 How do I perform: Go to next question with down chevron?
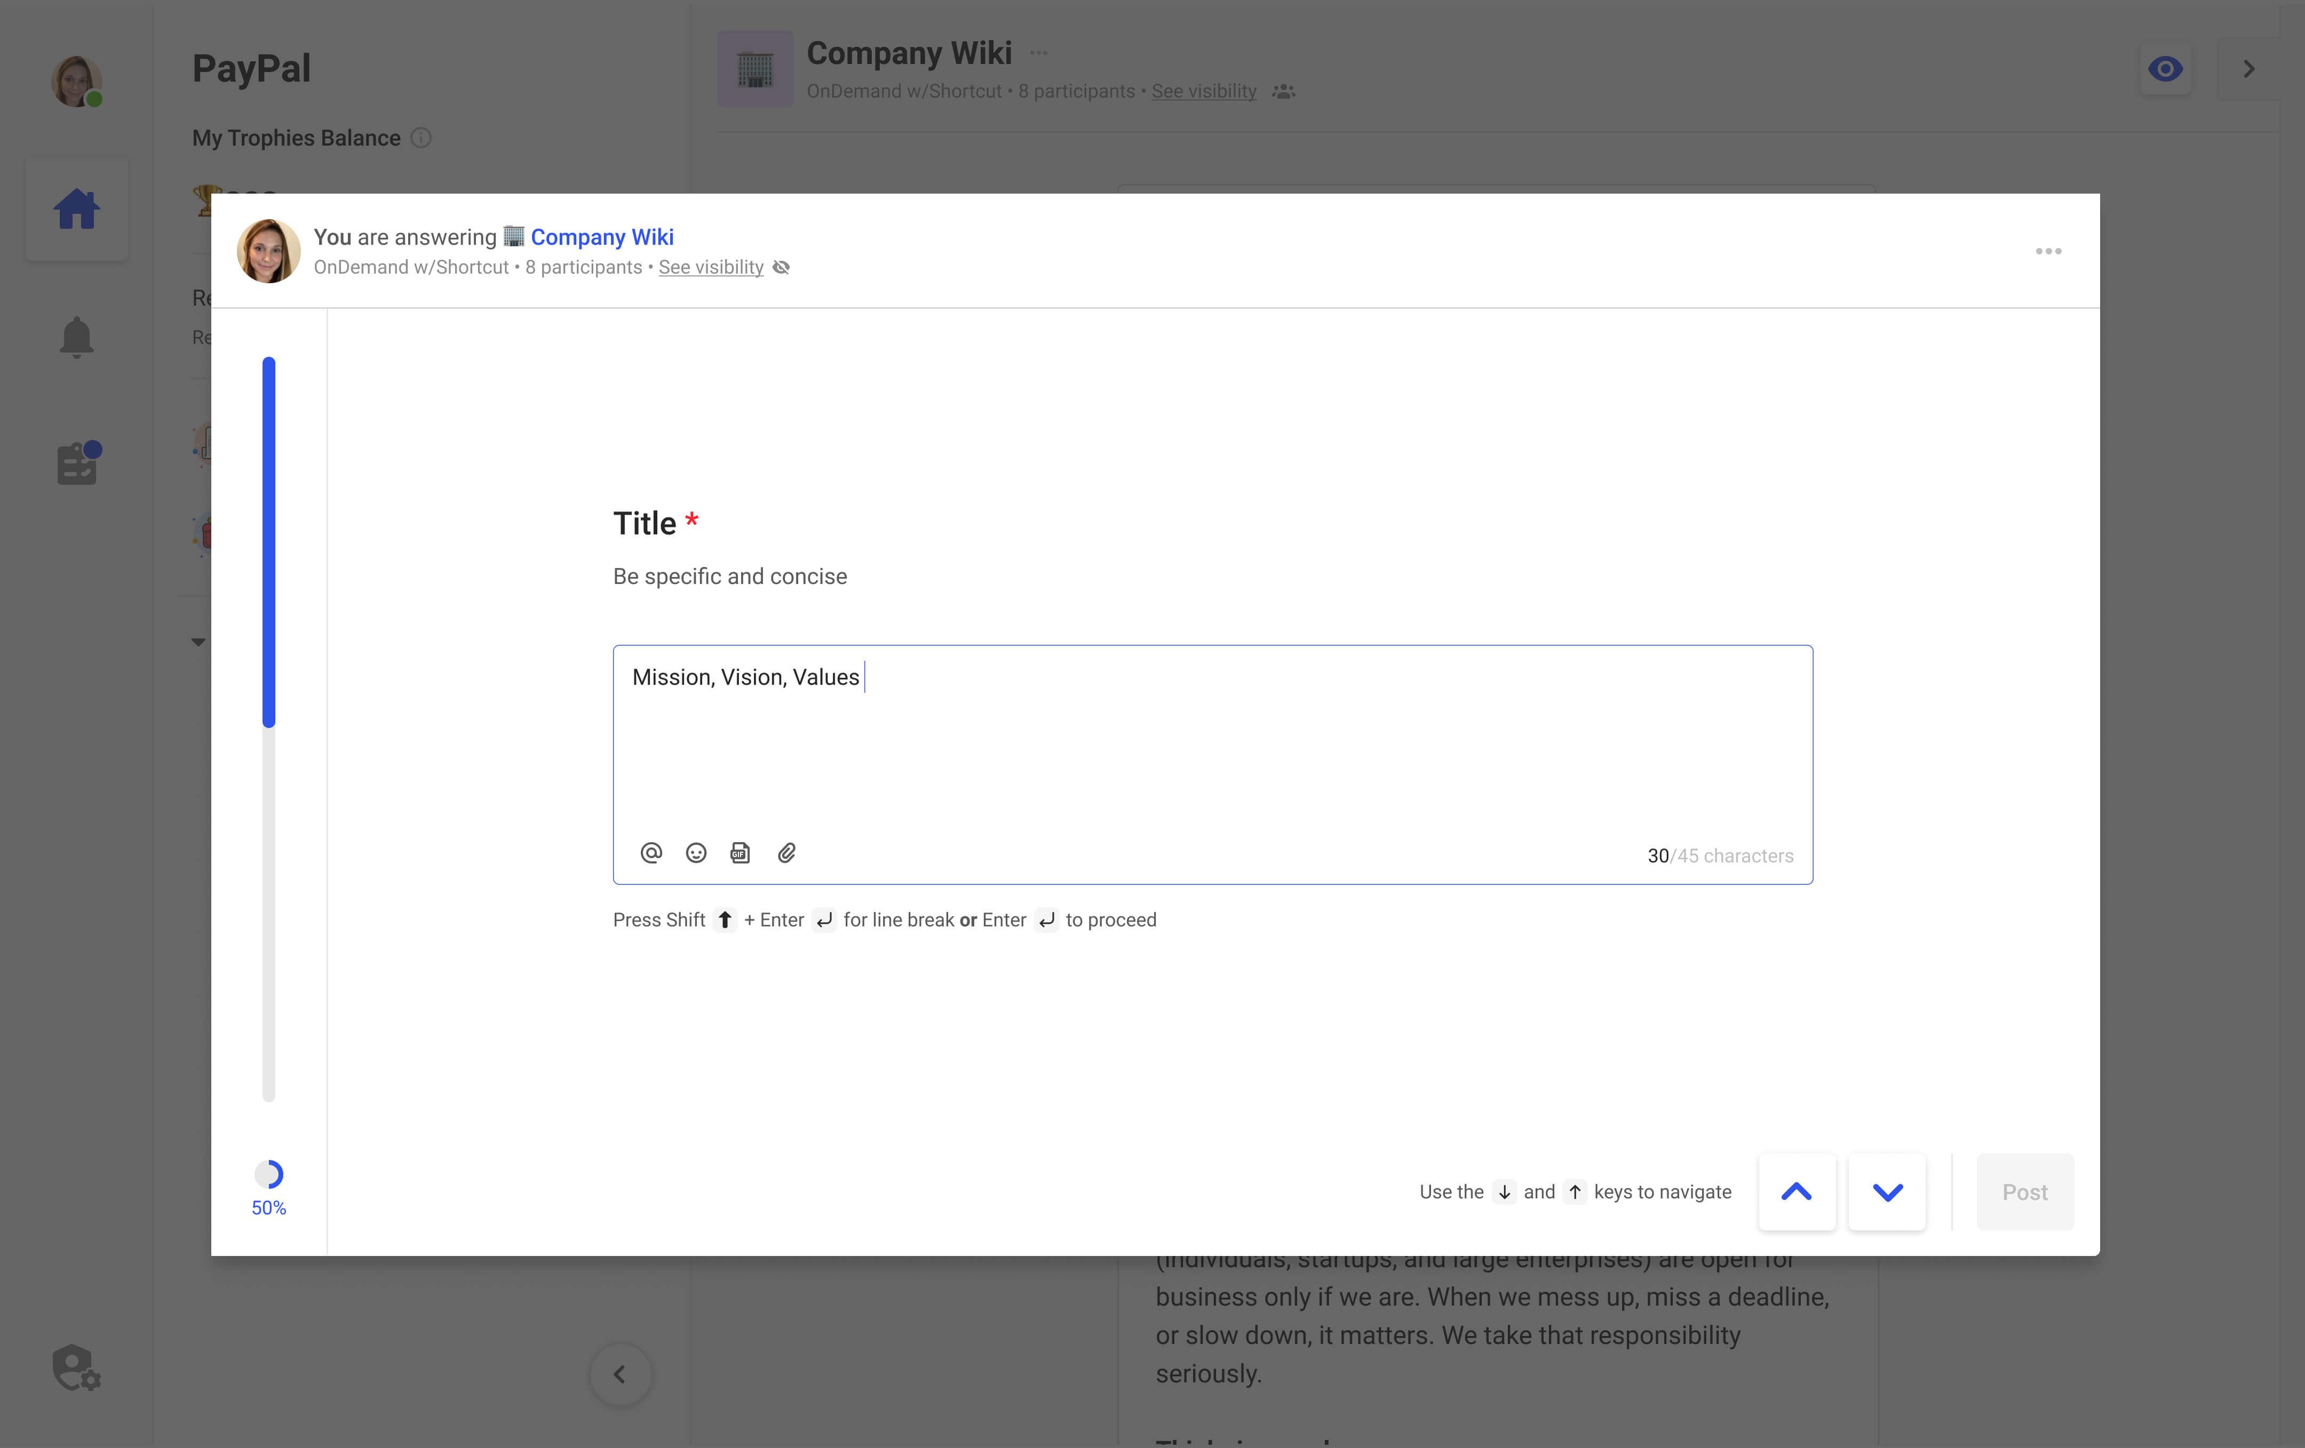click(x=1887, y=1191)
